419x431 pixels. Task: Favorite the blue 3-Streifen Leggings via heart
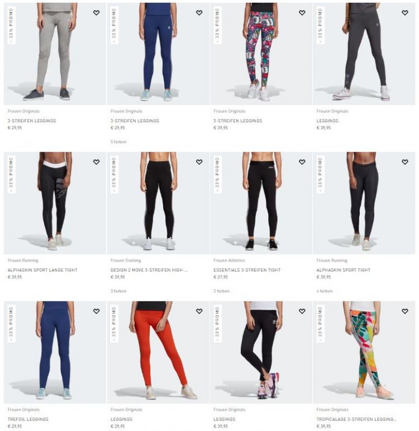click(x=199, y=13)
